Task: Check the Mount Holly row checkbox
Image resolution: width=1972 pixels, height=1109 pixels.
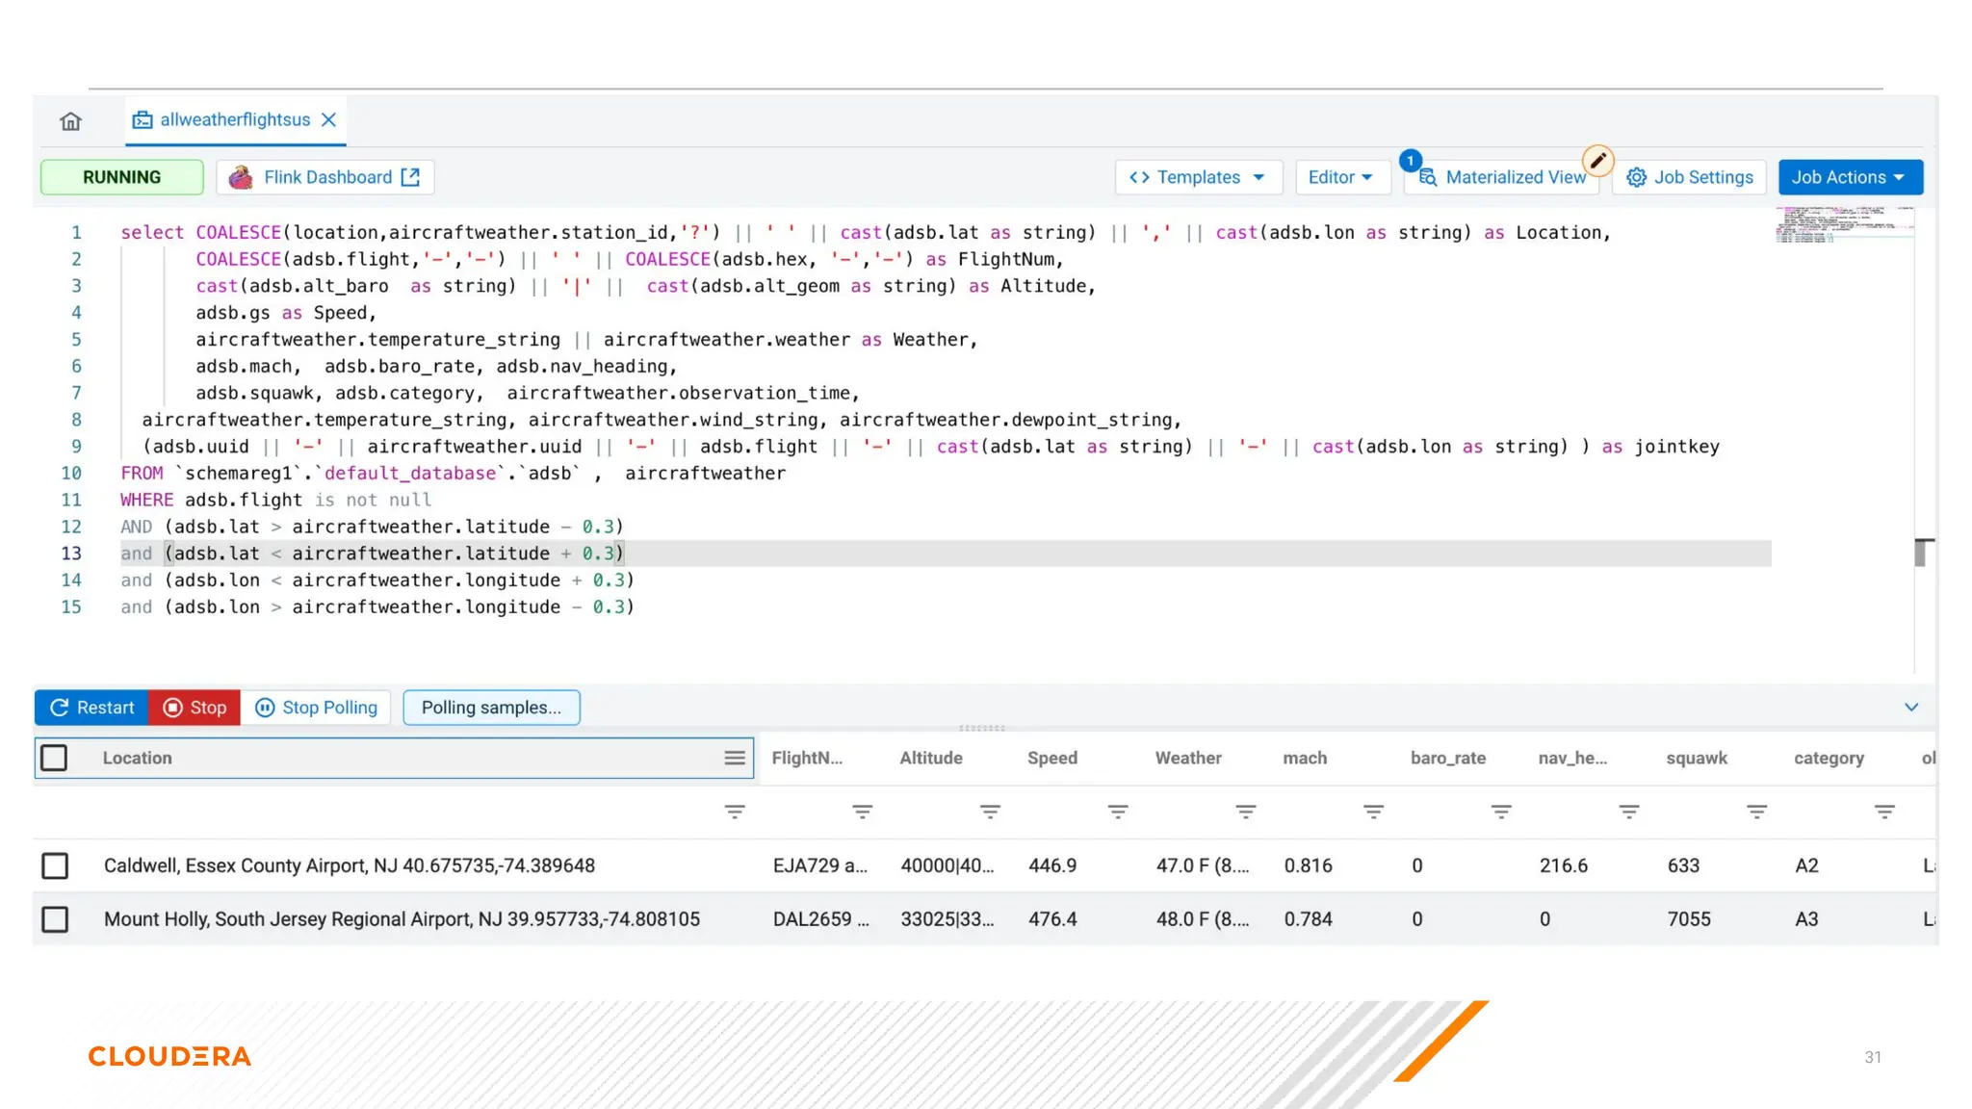Action: pos(55,919)
